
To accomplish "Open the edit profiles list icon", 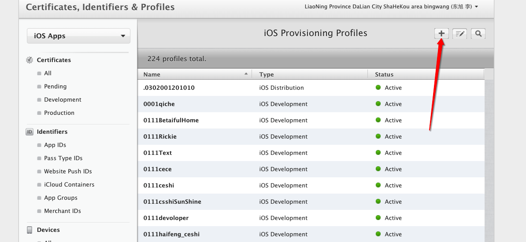I will [459, 33].
